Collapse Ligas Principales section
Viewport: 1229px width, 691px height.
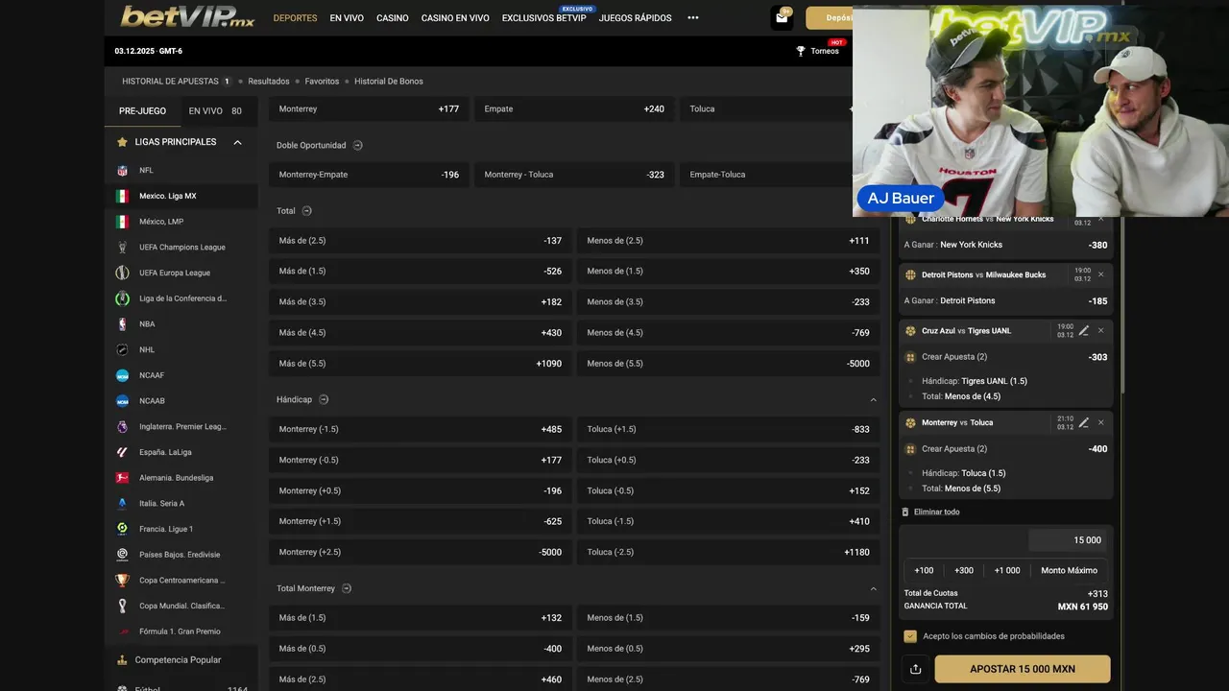click(237, 142)
